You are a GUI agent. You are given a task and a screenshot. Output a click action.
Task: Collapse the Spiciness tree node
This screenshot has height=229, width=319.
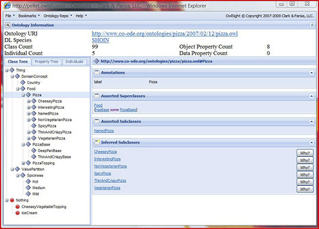click(x=18, y=175)
